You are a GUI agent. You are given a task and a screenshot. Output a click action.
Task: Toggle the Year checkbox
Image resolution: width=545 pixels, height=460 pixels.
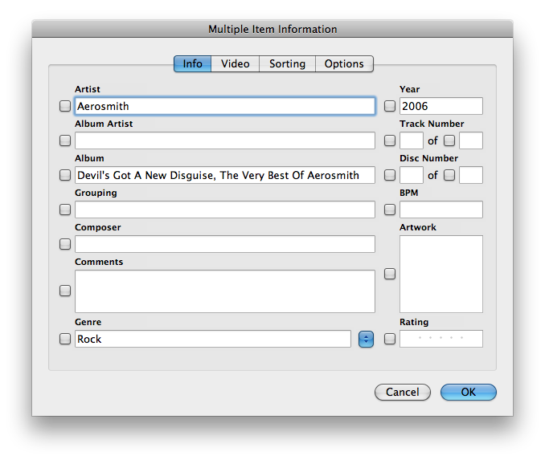pos(390,106)
